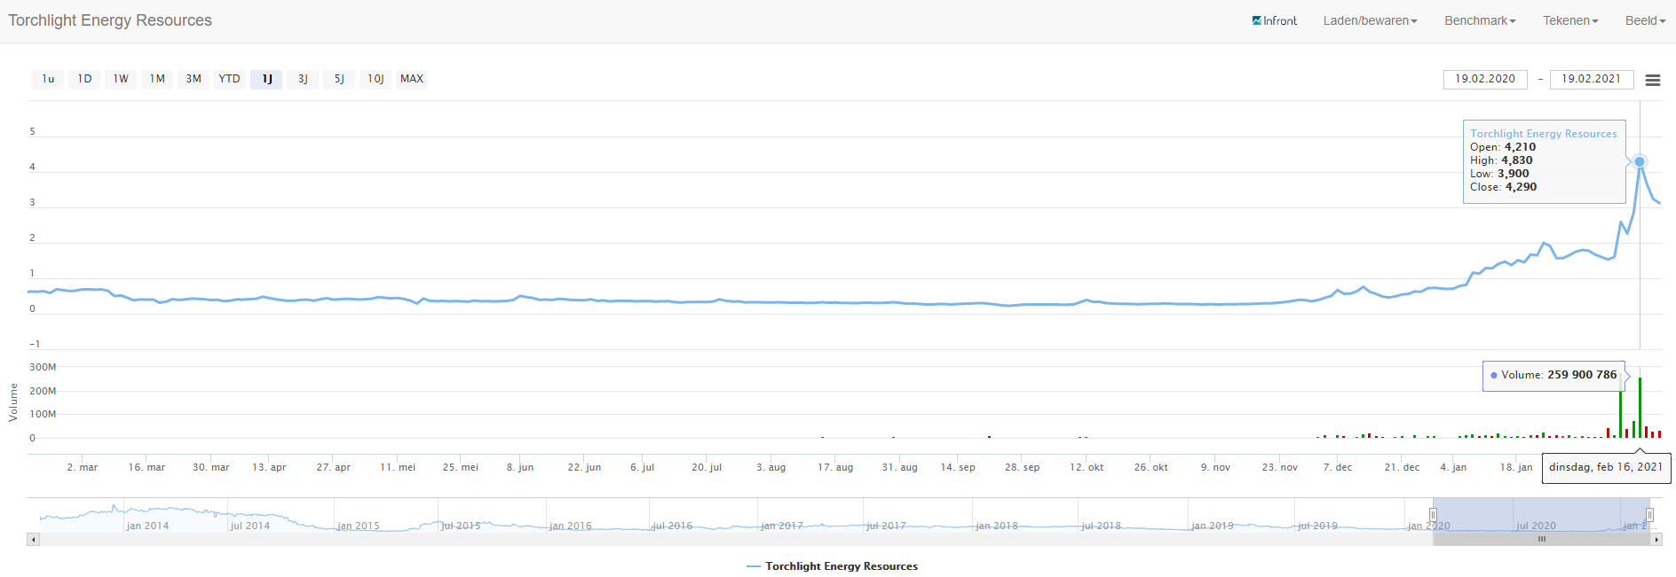
Task: Select the 1D time range
Action: [x=84, y=79]
